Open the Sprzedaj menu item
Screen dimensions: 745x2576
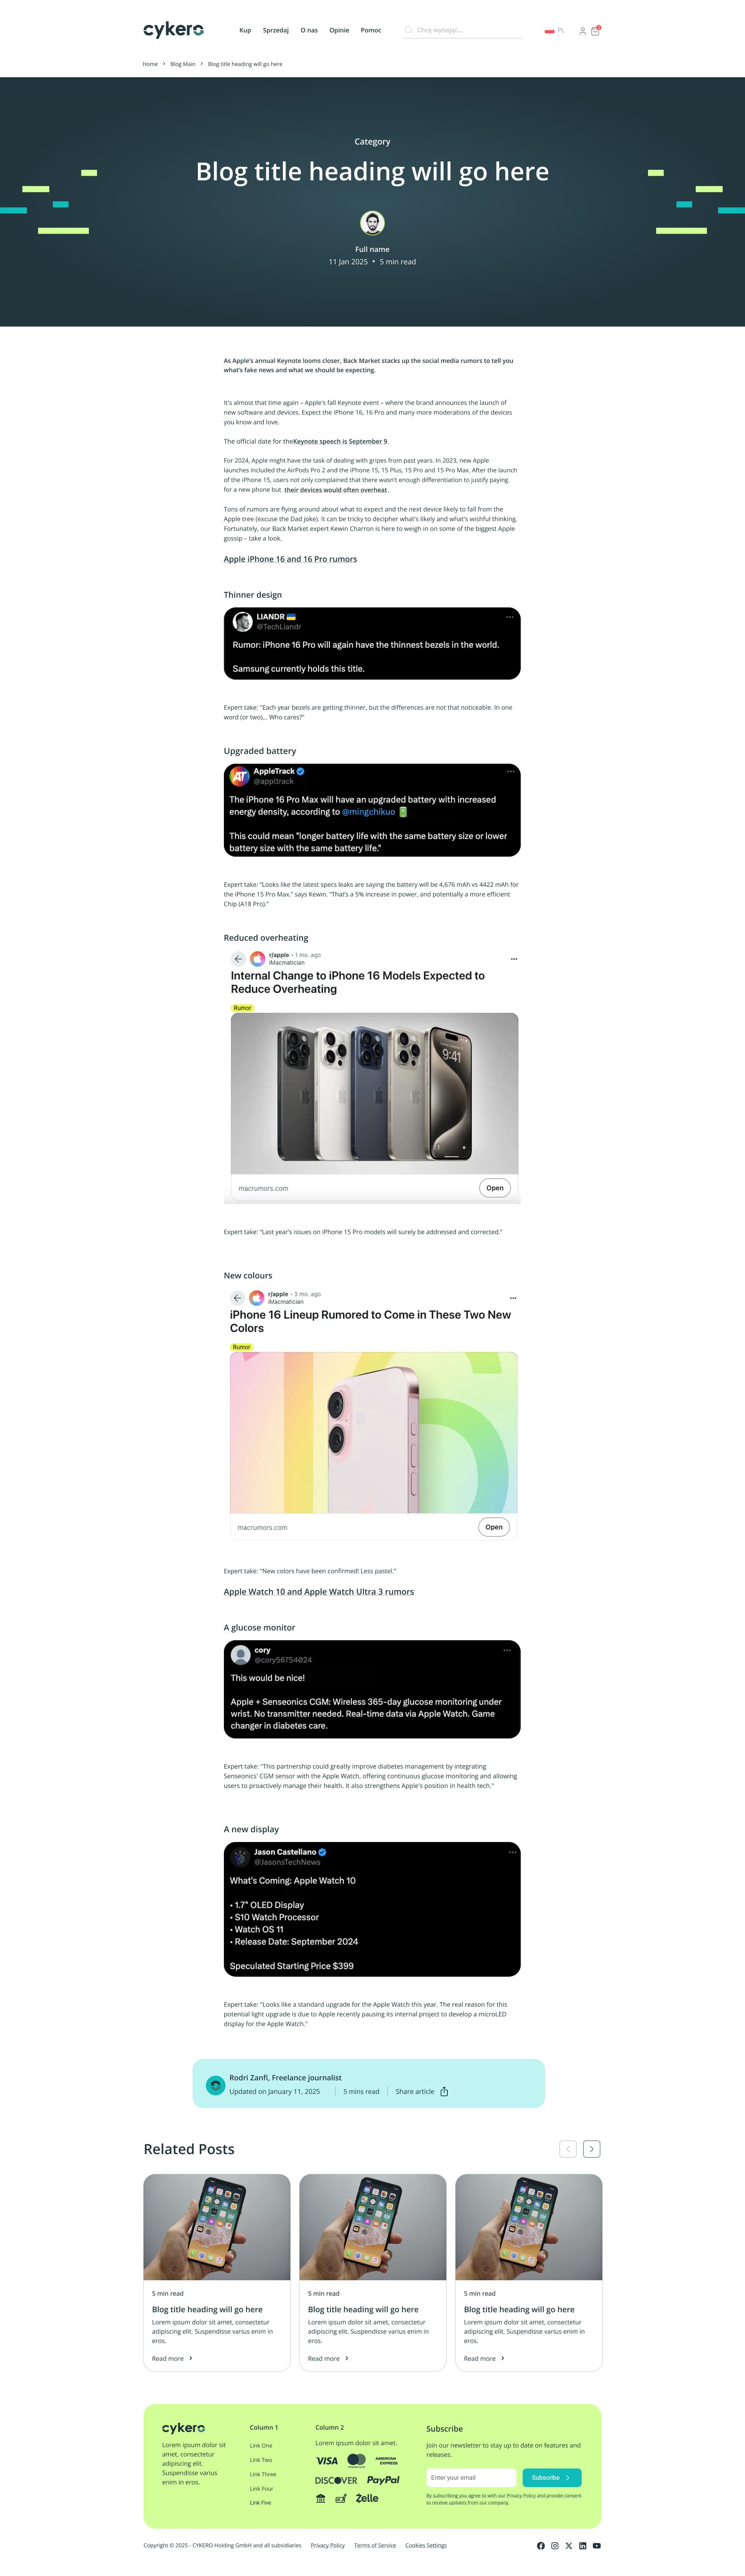click(x=276, y=30)
